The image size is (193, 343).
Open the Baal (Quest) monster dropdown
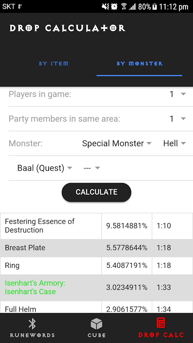coord(44,168)
